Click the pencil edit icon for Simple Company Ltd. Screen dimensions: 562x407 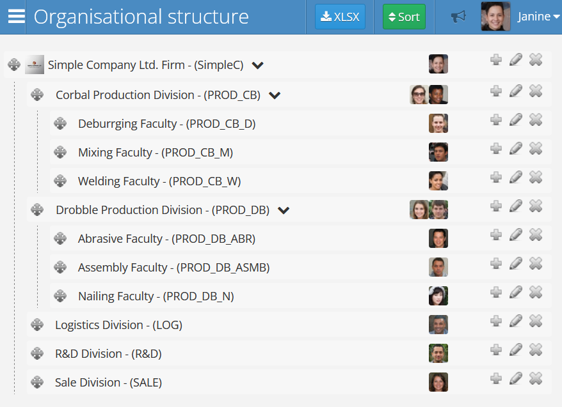[516, 59]
